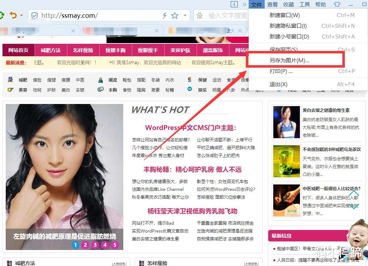The width and height of the screenshot is (368, 266).
Task: Toggle the bookmark star in address bar
Action: pyautogui.click(x=175, y=15)
